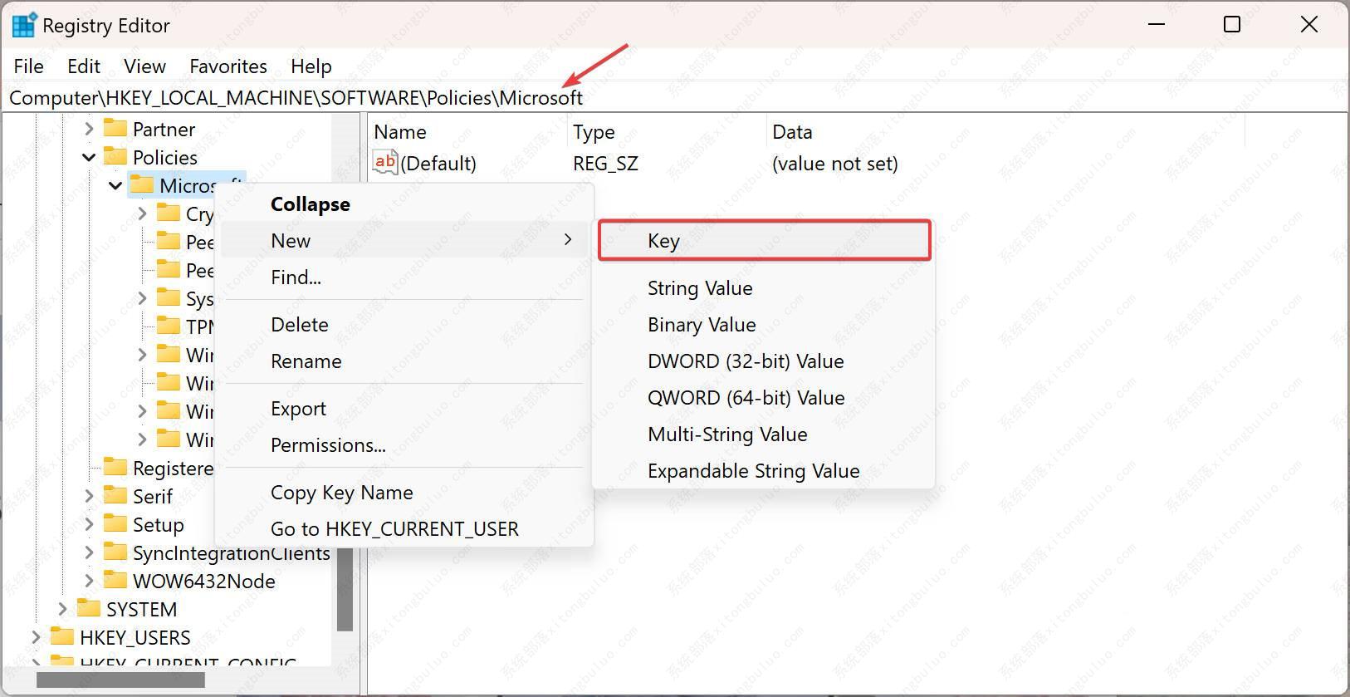Collapse the Policies tree node
Image resolution: width=1350 pixels, height=697 pixels.
pyautogui.click(x=89, y=157)
